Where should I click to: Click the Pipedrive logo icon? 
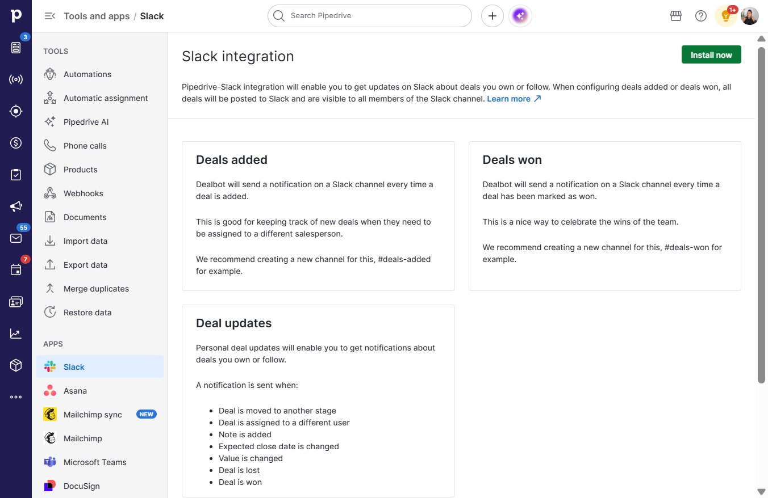coord(16,16)
